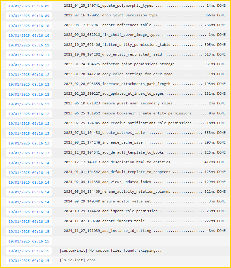
Task: Click timestamp next to create_references_table entry
Action: 29,26
